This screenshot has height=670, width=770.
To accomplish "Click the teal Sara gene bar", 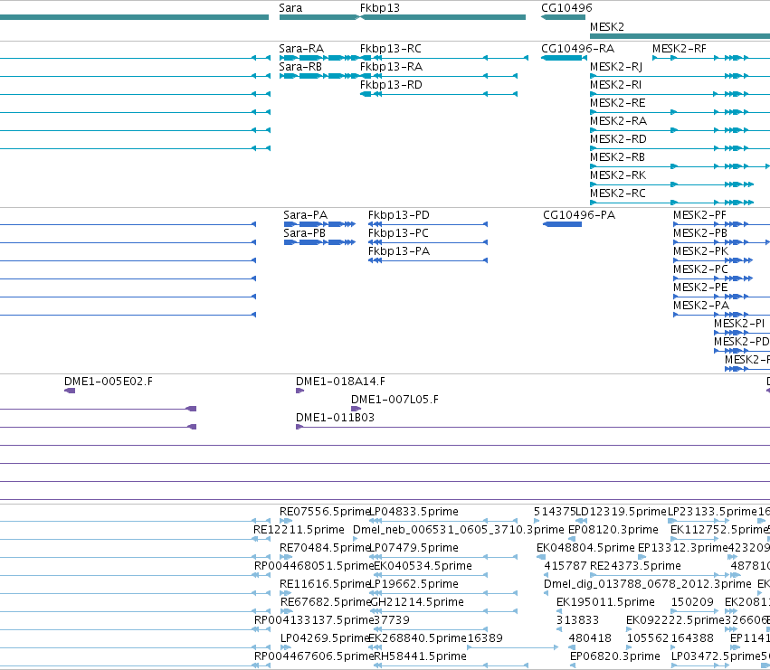I will pos(318,17).
